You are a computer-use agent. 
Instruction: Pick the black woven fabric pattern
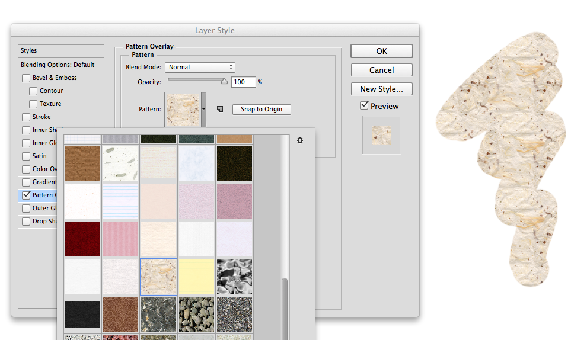[83, 315]
